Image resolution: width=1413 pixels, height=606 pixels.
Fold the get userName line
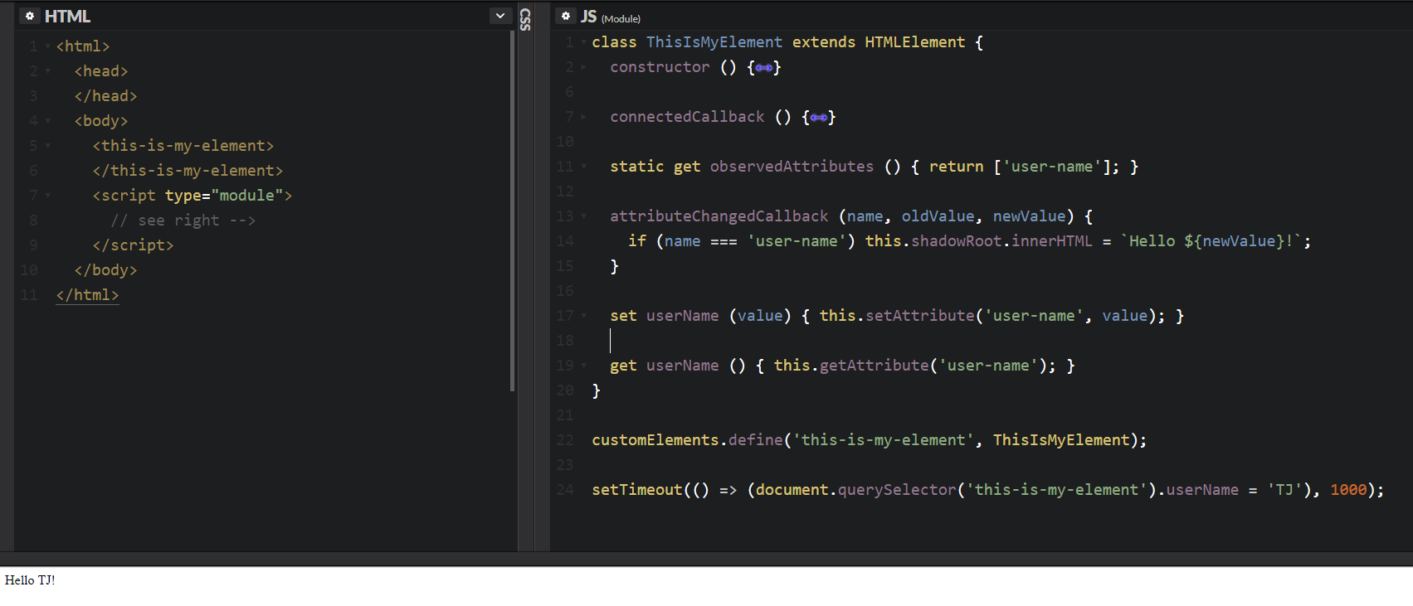click(x=584, y=366)
